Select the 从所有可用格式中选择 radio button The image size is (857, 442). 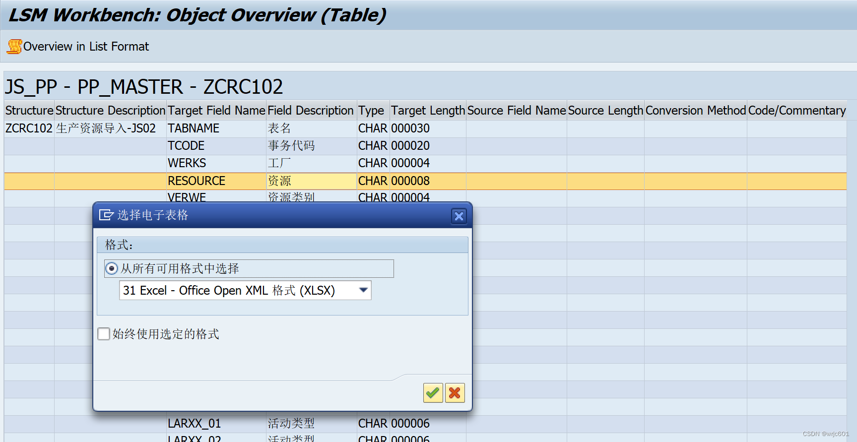coord(112,268)
